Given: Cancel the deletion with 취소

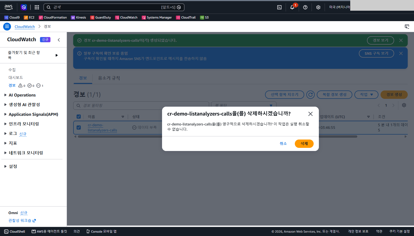Looking at the screenshot, I should [x=283, y=144].
